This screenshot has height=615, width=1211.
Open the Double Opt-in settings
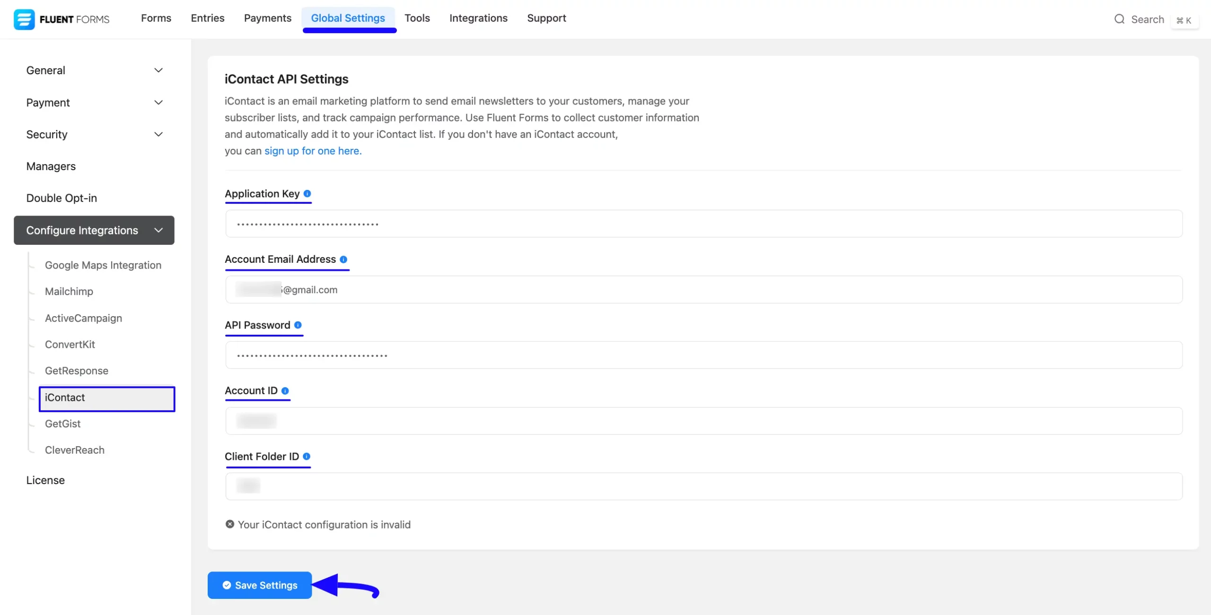[x=61, y=198]
